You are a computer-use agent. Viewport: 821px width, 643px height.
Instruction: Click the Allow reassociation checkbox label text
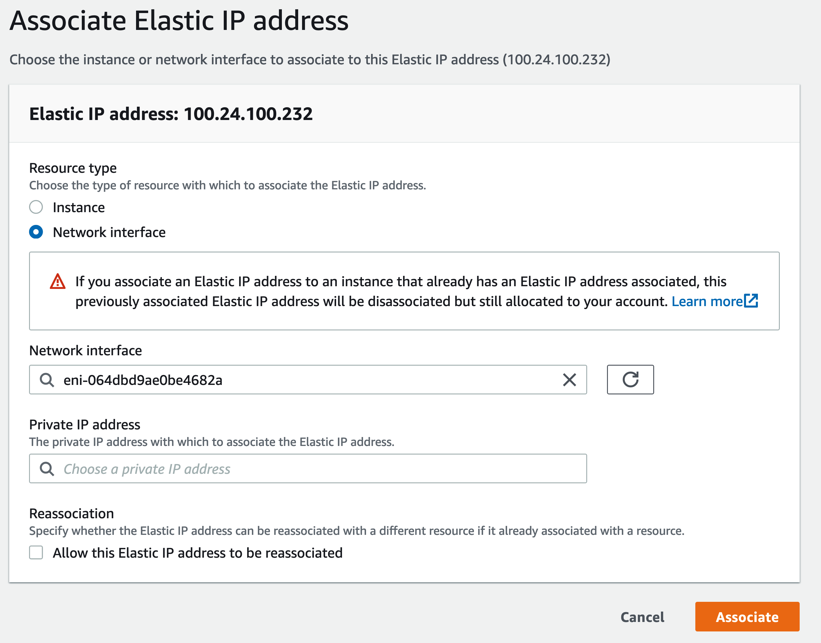pyautogui.click(x=198, y=553)
